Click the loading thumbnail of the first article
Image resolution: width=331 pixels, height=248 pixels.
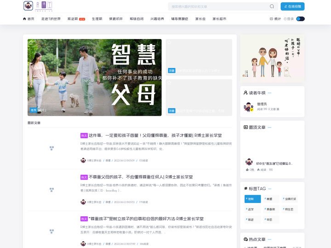pos(51,148)
